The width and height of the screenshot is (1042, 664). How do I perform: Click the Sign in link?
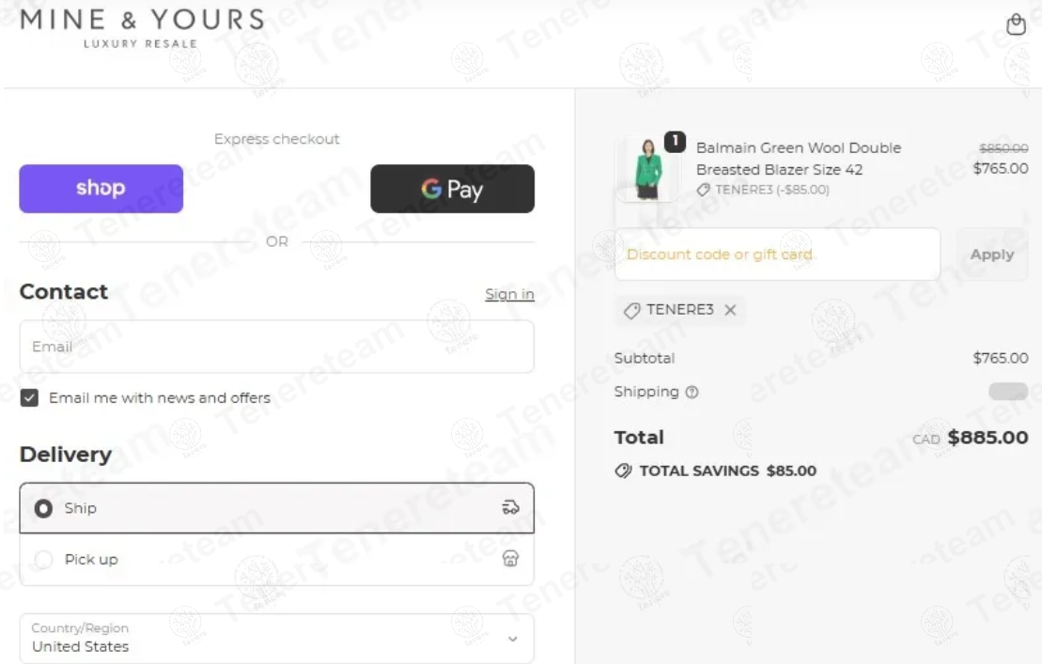pyautogui.click(x=509, y=295)
